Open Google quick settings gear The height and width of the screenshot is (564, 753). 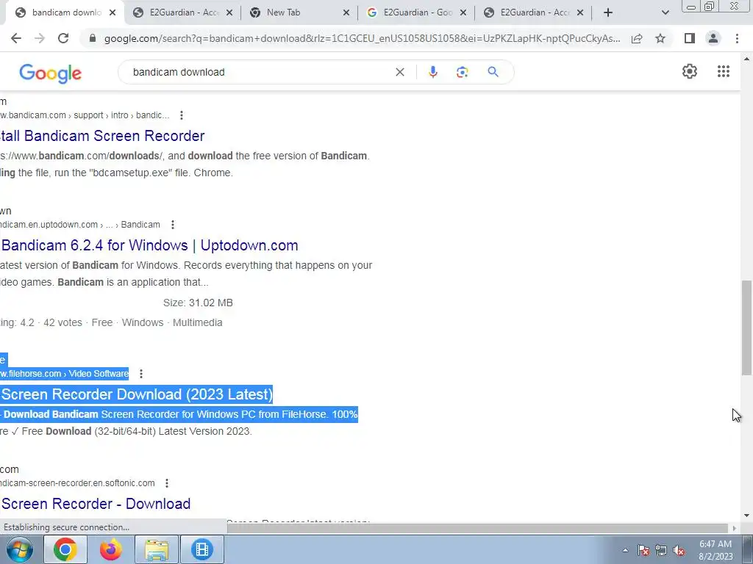click(690, 71)
